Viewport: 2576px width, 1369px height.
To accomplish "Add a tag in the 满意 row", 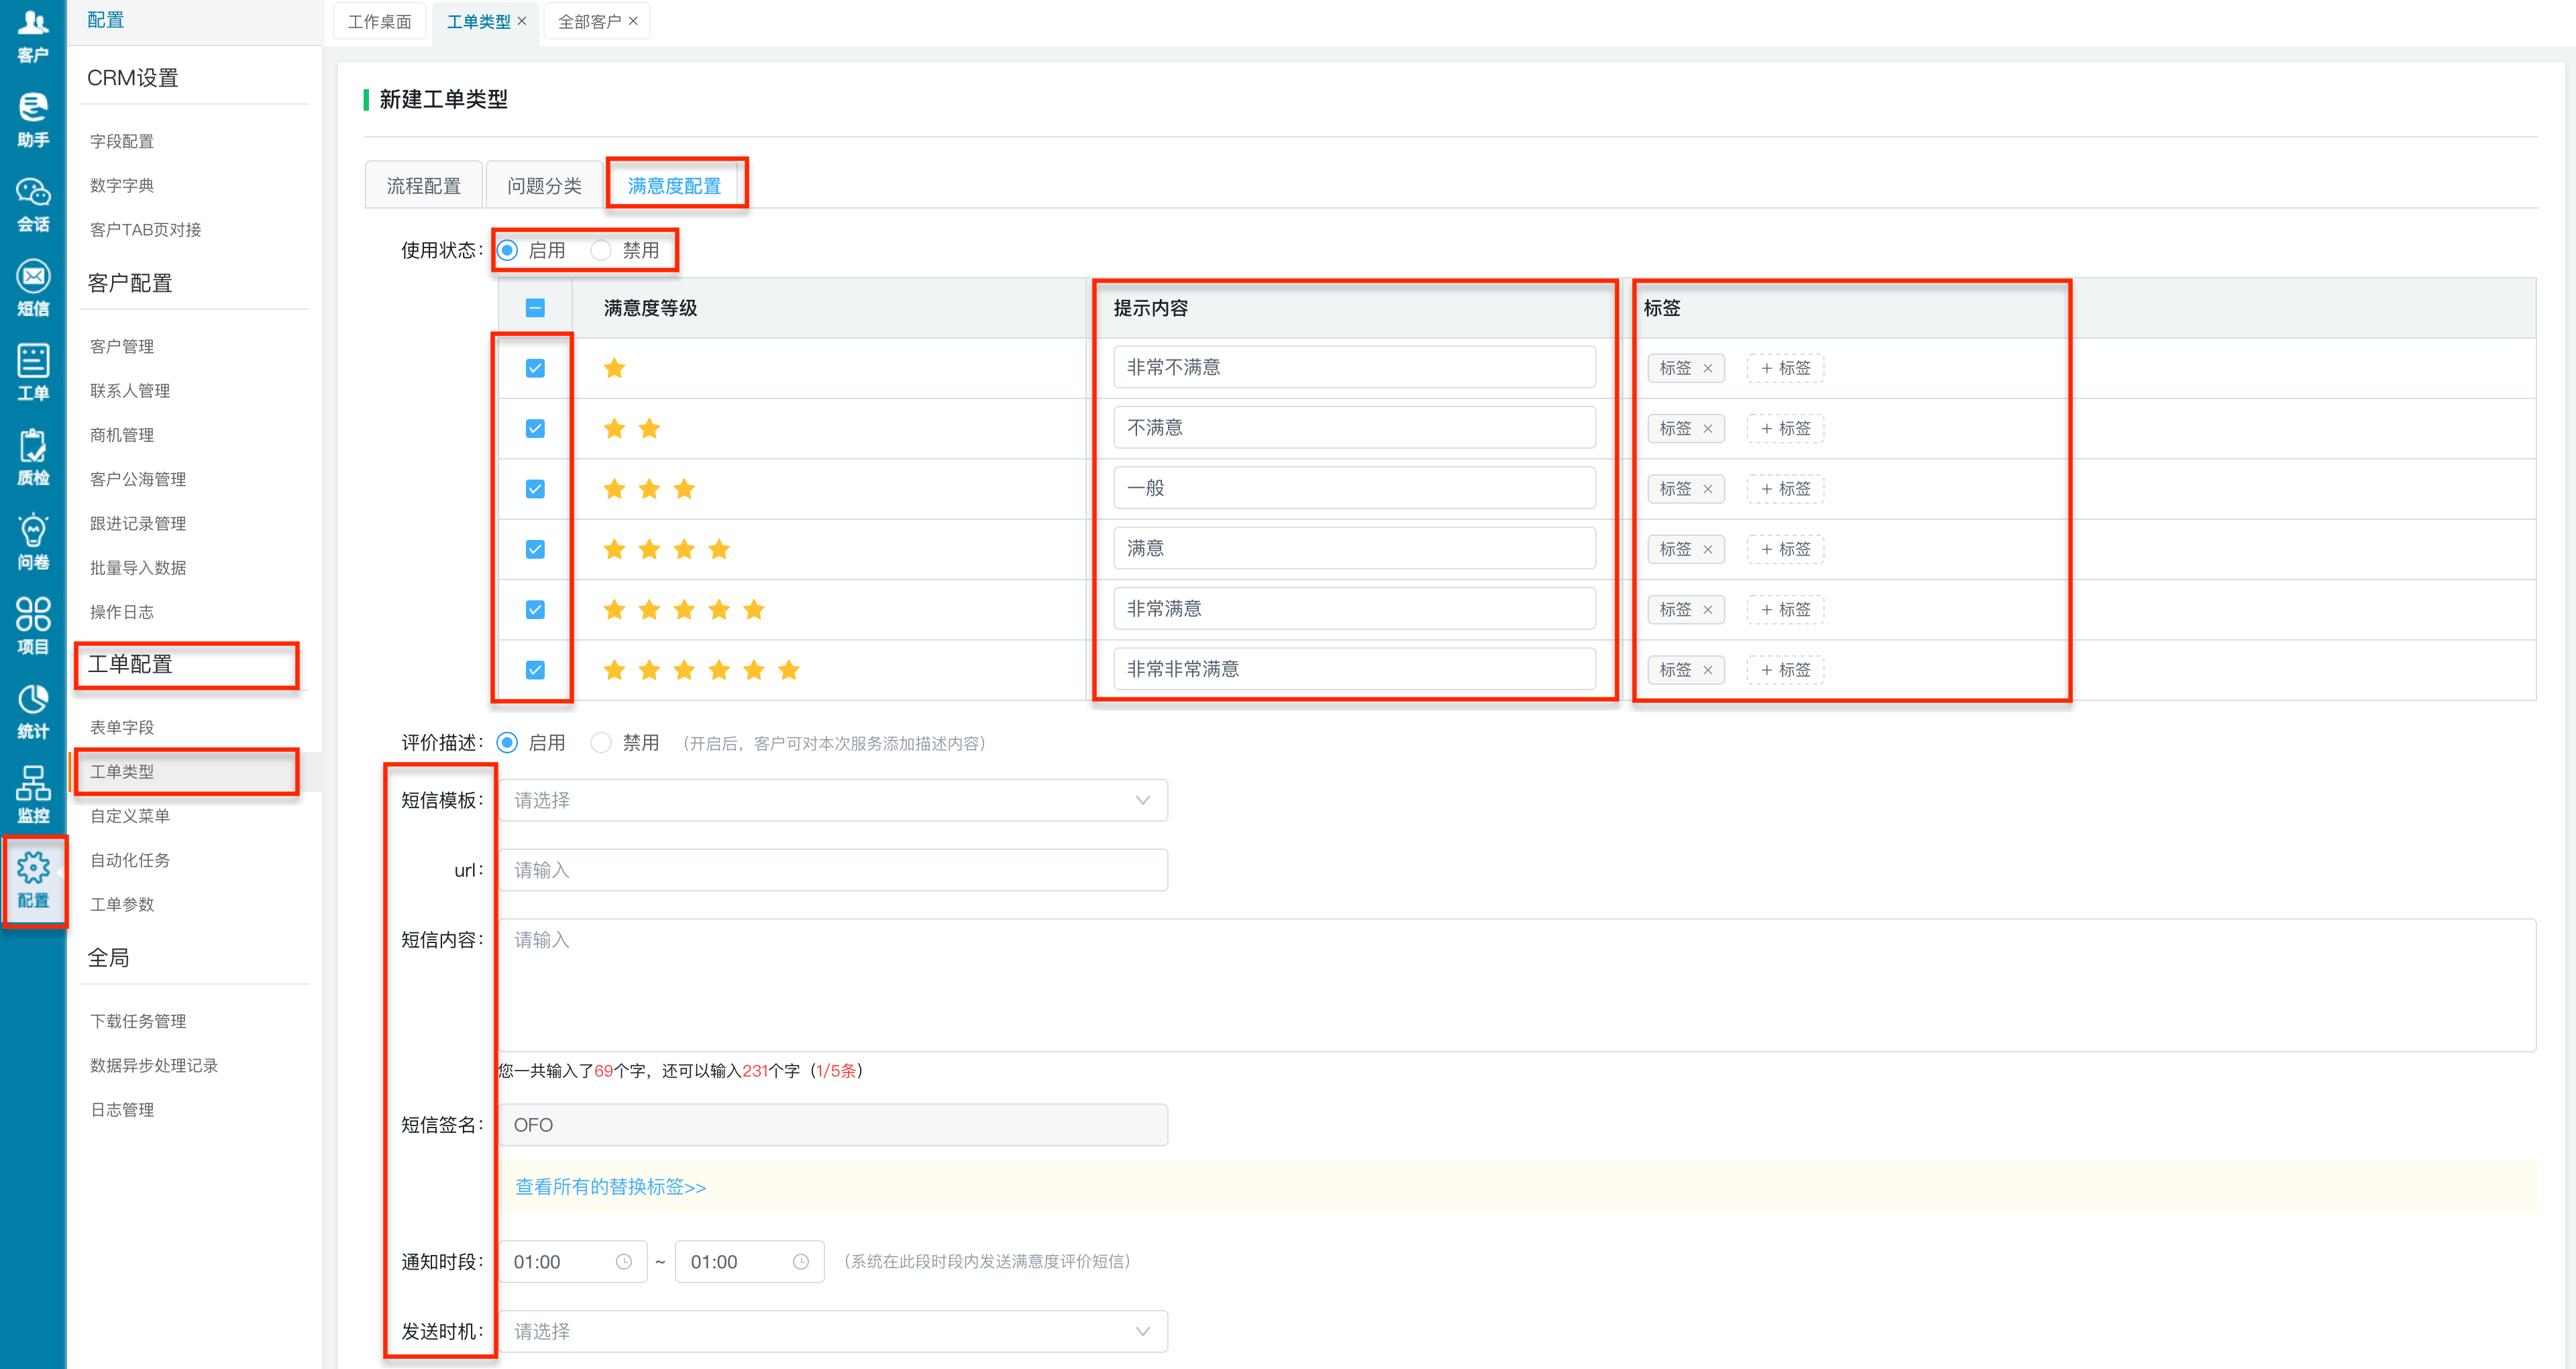I will pos(1785,549).
